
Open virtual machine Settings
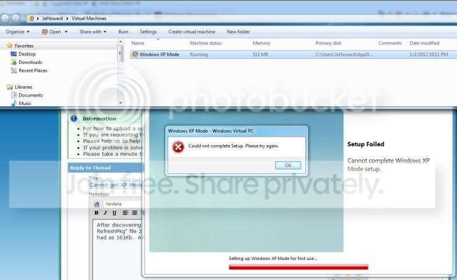(148, 32)
